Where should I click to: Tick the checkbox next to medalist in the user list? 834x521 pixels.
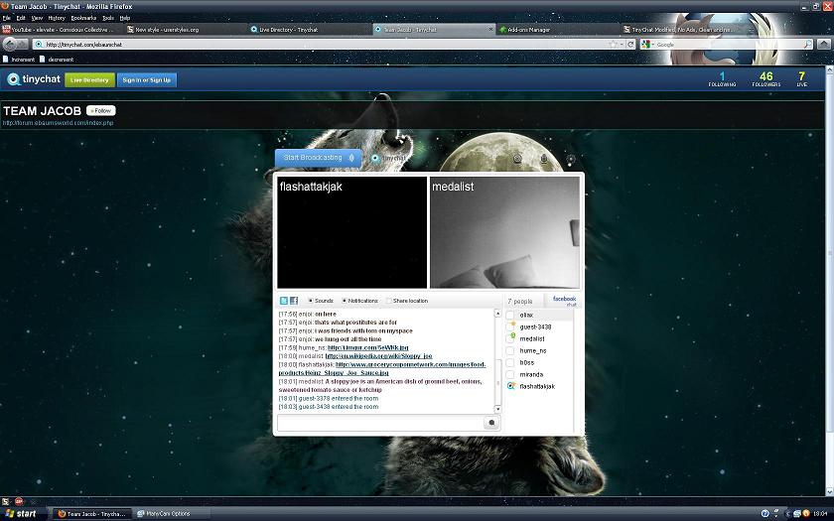[509, 338]
